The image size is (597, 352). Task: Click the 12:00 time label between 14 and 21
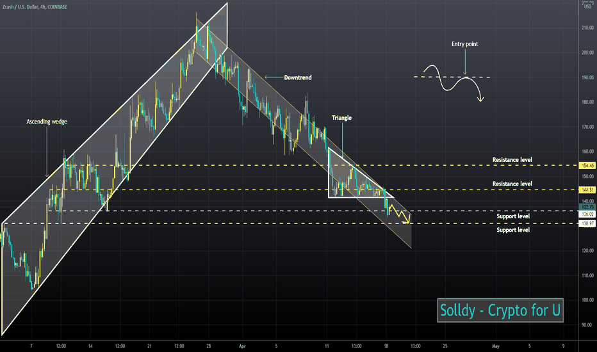pos(120,346)
